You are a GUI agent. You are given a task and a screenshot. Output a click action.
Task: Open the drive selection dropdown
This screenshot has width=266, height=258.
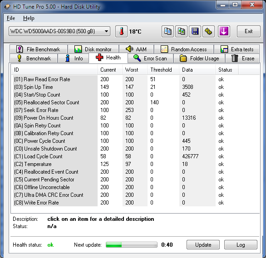point(59,31)
